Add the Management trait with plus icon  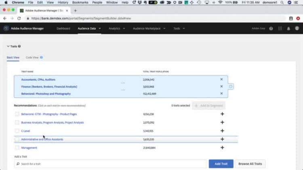tap(222, 148)
